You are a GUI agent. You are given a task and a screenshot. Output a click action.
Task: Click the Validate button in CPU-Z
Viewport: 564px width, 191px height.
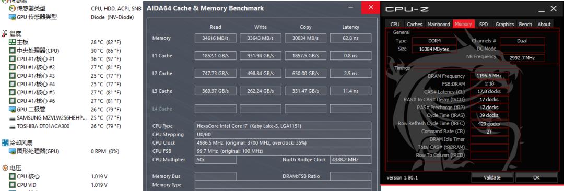(x=492, y=177)
